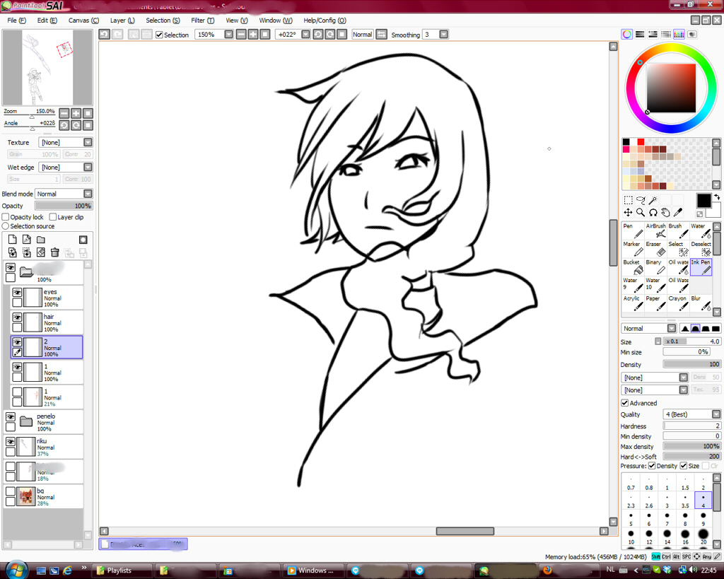Click the black foreground color swatch
This screenshot has width=724, height=579.
pos(703,201)
